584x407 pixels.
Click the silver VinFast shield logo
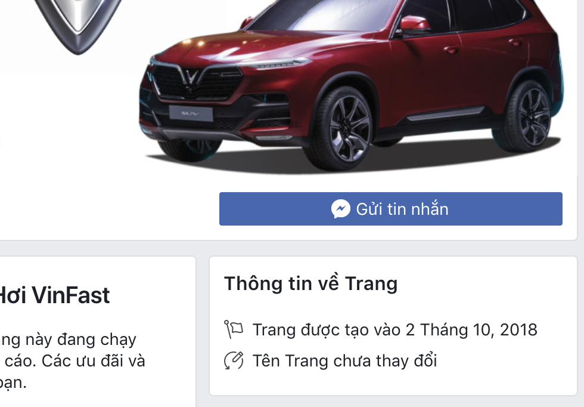tap(78, 23)
